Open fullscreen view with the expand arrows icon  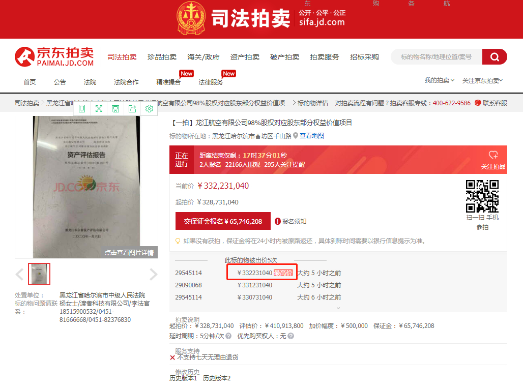coord(99,108)
